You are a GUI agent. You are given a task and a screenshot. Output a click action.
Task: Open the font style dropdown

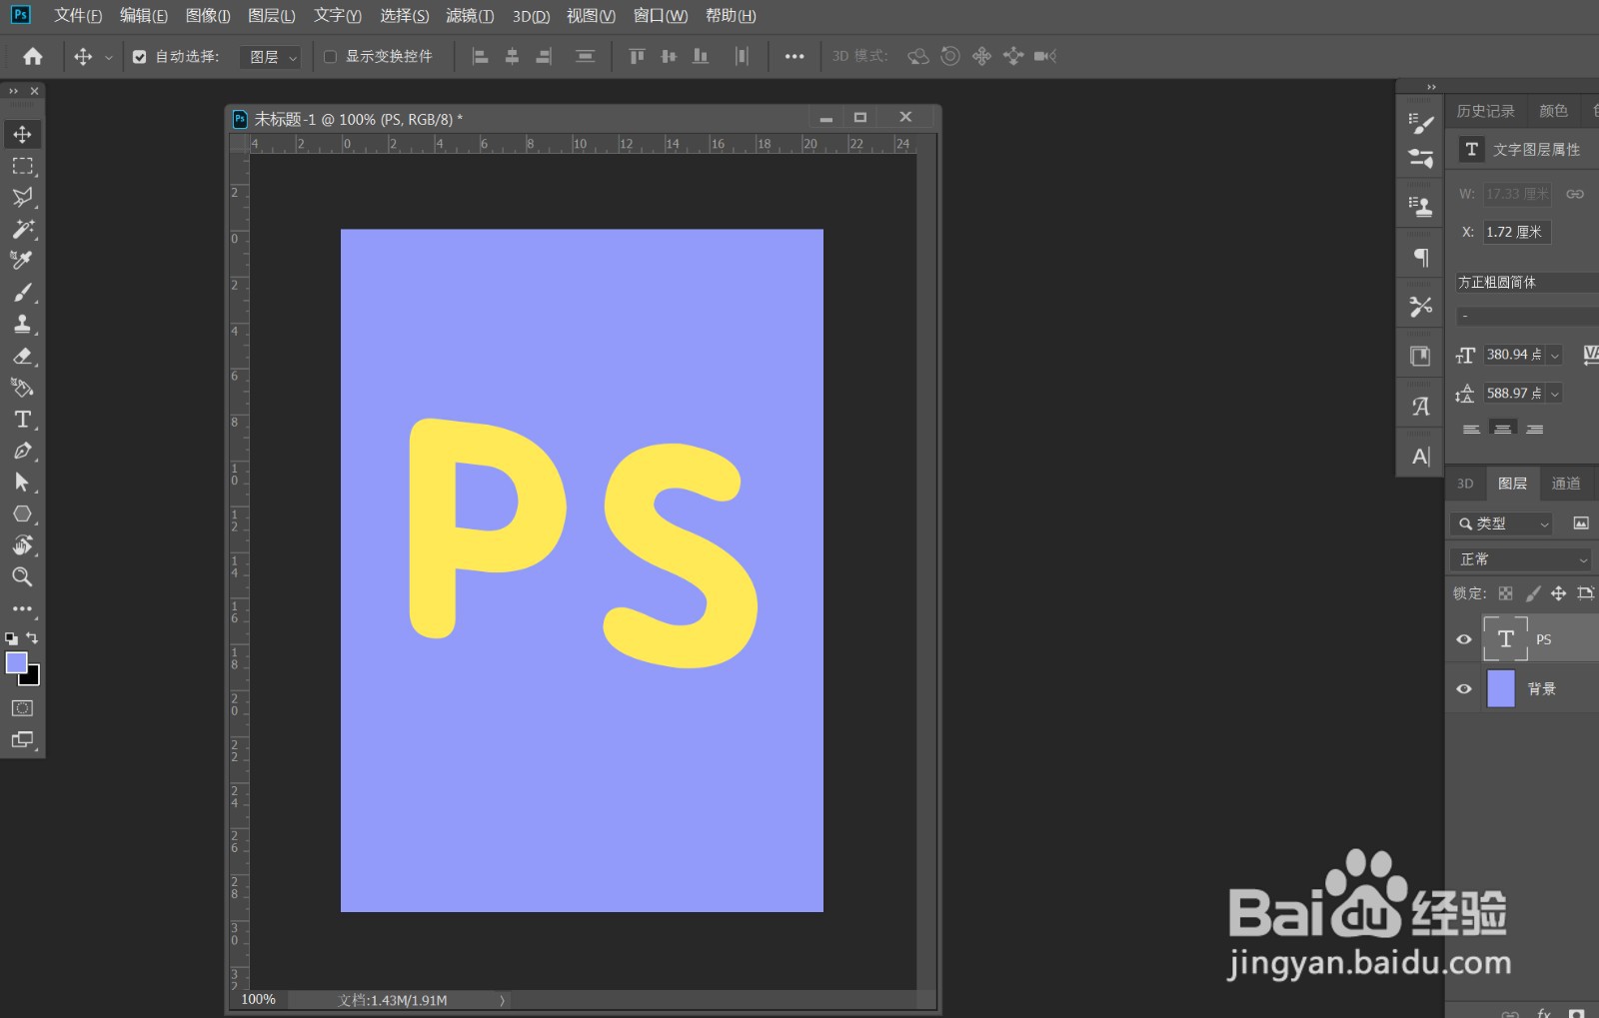(x=1526, y=316)
